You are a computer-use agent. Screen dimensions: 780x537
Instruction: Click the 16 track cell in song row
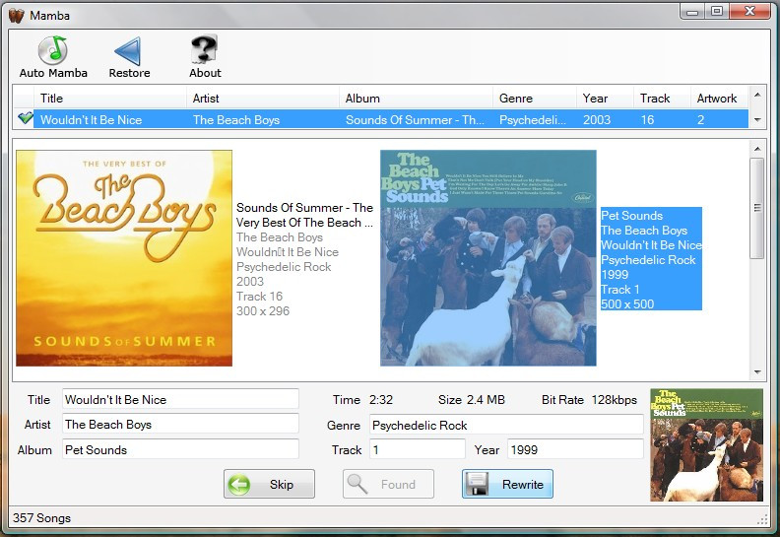(x=647, y=119)
